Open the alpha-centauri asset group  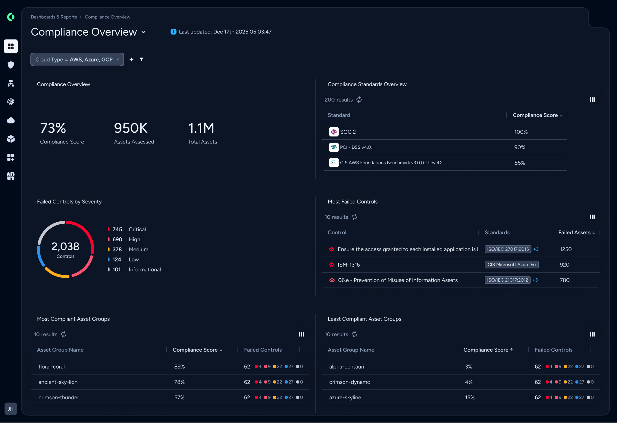pyautogui.click(x=346, y=366)
